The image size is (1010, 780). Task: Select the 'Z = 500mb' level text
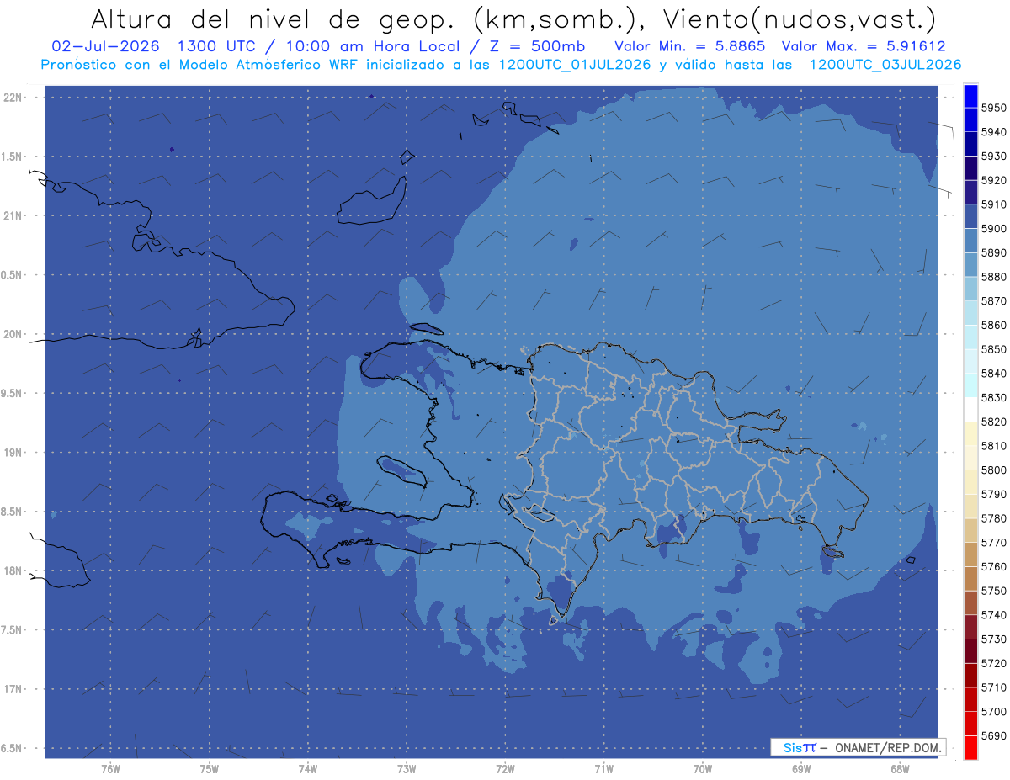538,47
